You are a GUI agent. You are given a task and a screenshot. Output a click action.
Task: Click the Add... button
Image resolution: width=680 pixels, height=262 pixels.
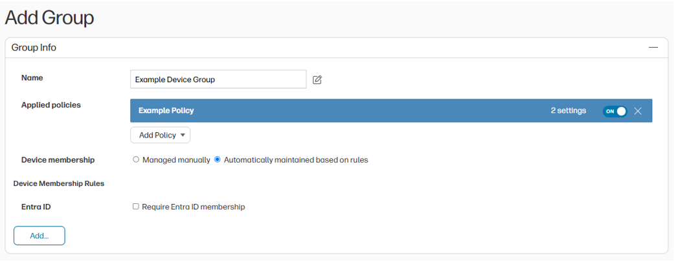tap(40, 236)
